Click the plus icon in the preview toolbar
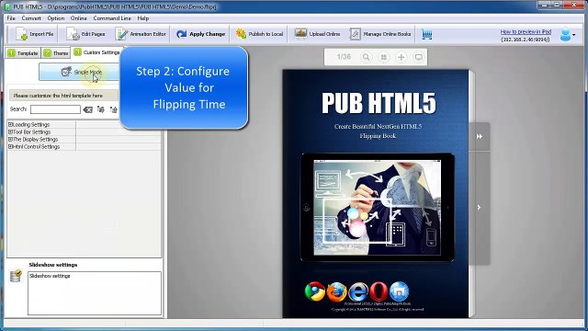The image size is (588, 331). click(401, 57)
